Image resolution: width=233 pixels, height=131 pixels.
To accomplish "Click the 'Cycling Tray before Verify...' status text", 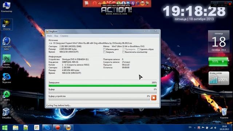I will (x=59, y=105).
